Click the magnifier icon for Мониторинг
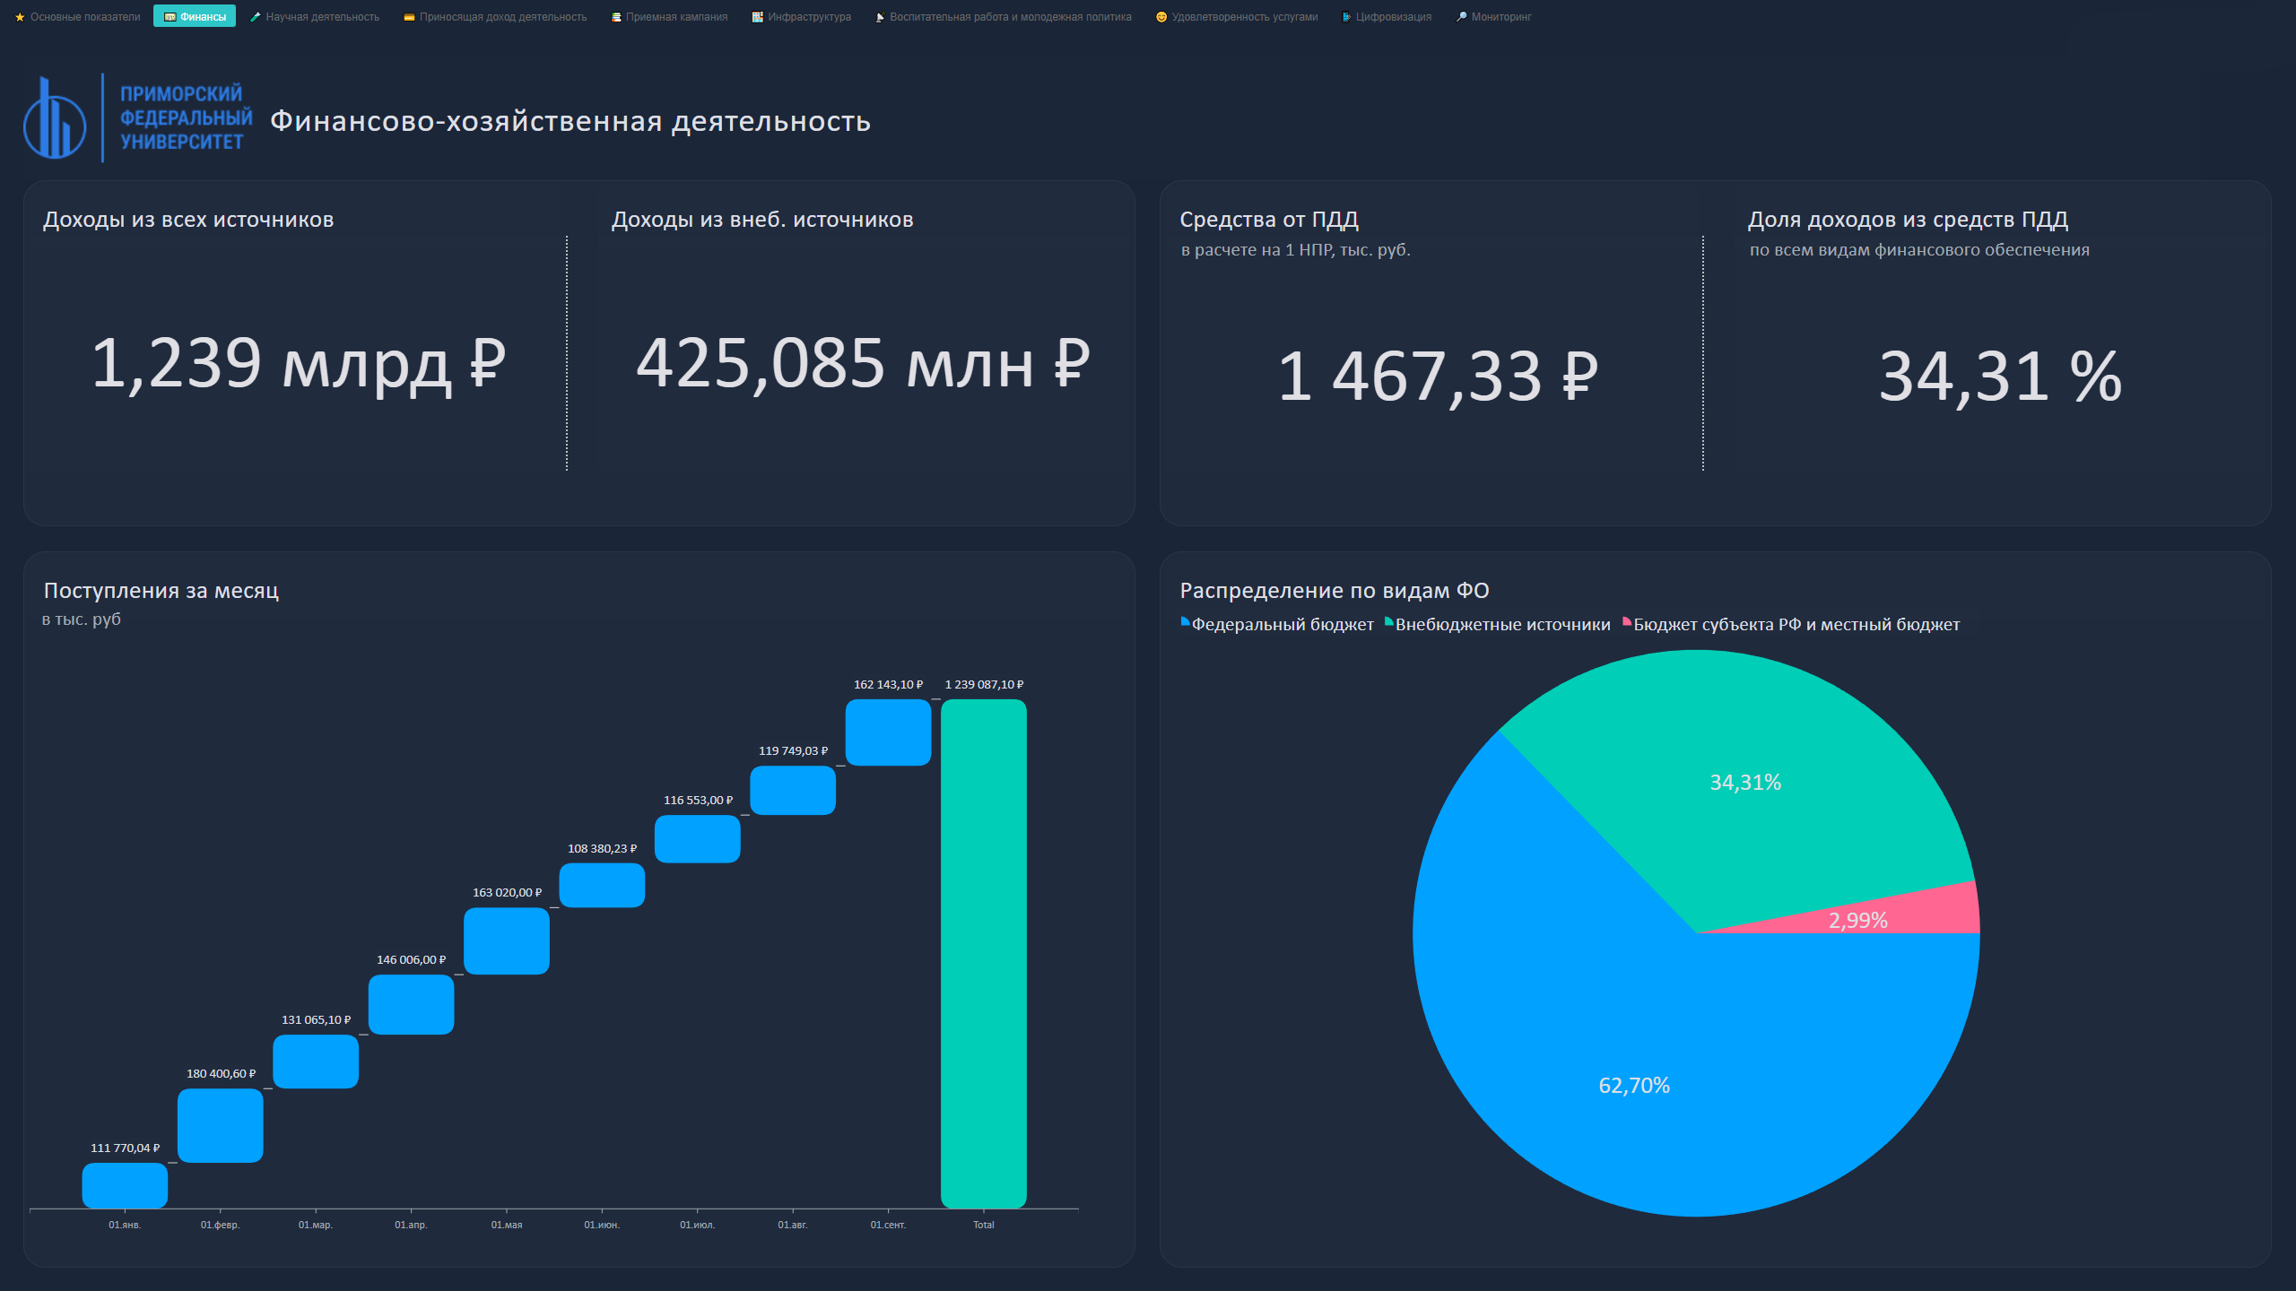 click(1462, 17)
